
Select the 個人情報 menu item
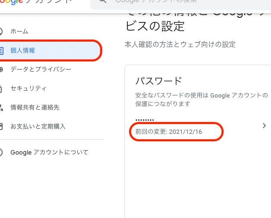coord(23,51)
